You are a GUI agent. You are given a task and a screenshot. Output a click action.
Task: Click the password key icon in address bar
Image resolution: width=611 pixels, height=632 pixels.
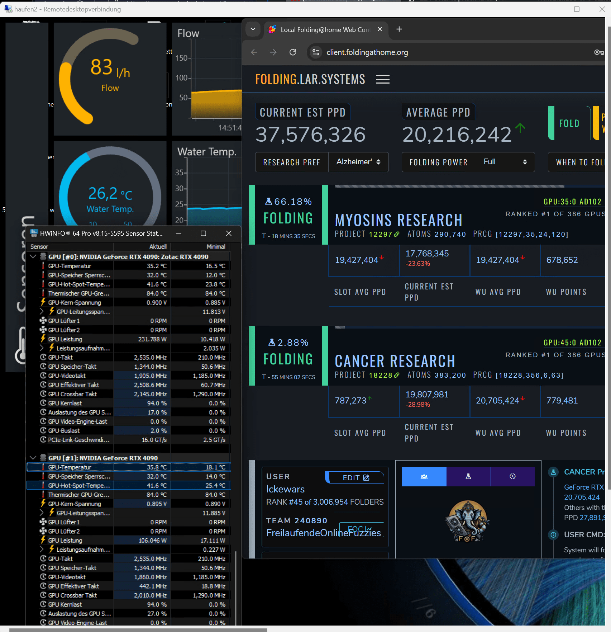(599, 52)
